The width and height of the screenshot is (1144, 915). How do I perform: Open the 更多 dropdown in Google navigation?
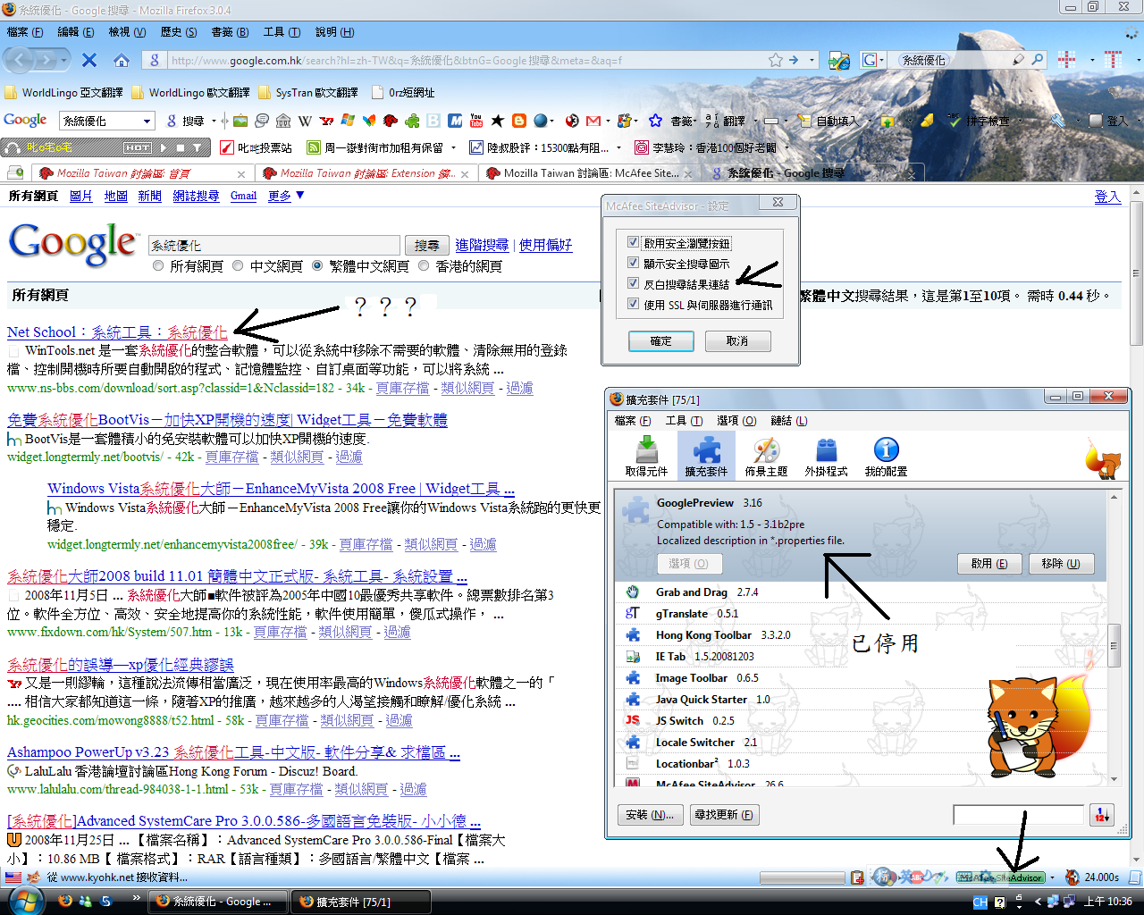(x=286, y=196)
